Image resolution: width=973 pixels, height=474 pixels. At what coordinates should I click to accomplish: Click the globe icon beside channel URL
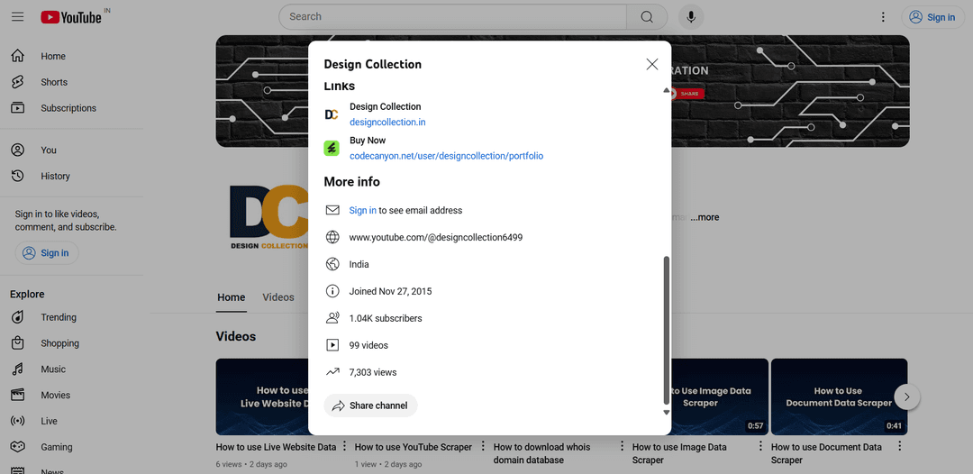pyautogui.click(x=332, y=237)
